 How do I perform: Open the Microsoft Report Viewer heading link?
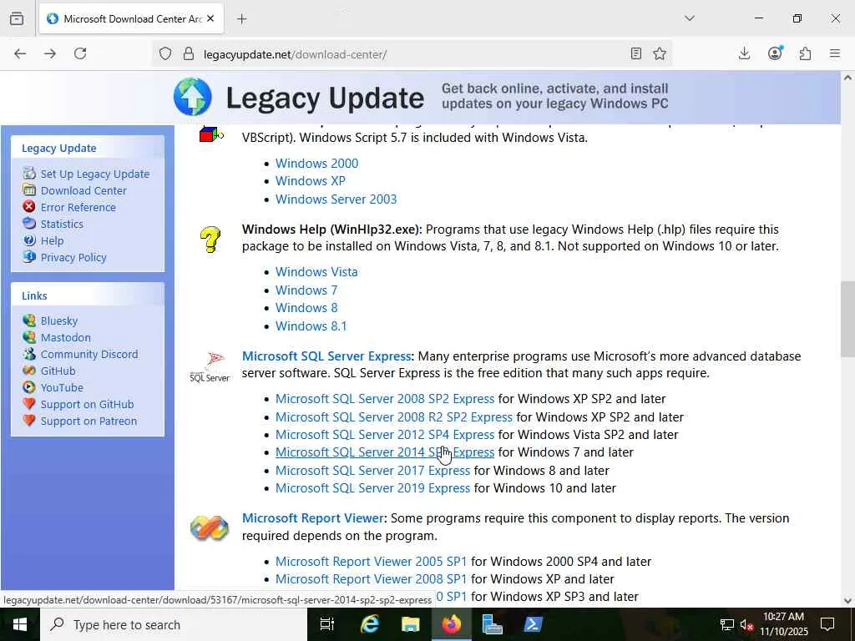point(313,518)
